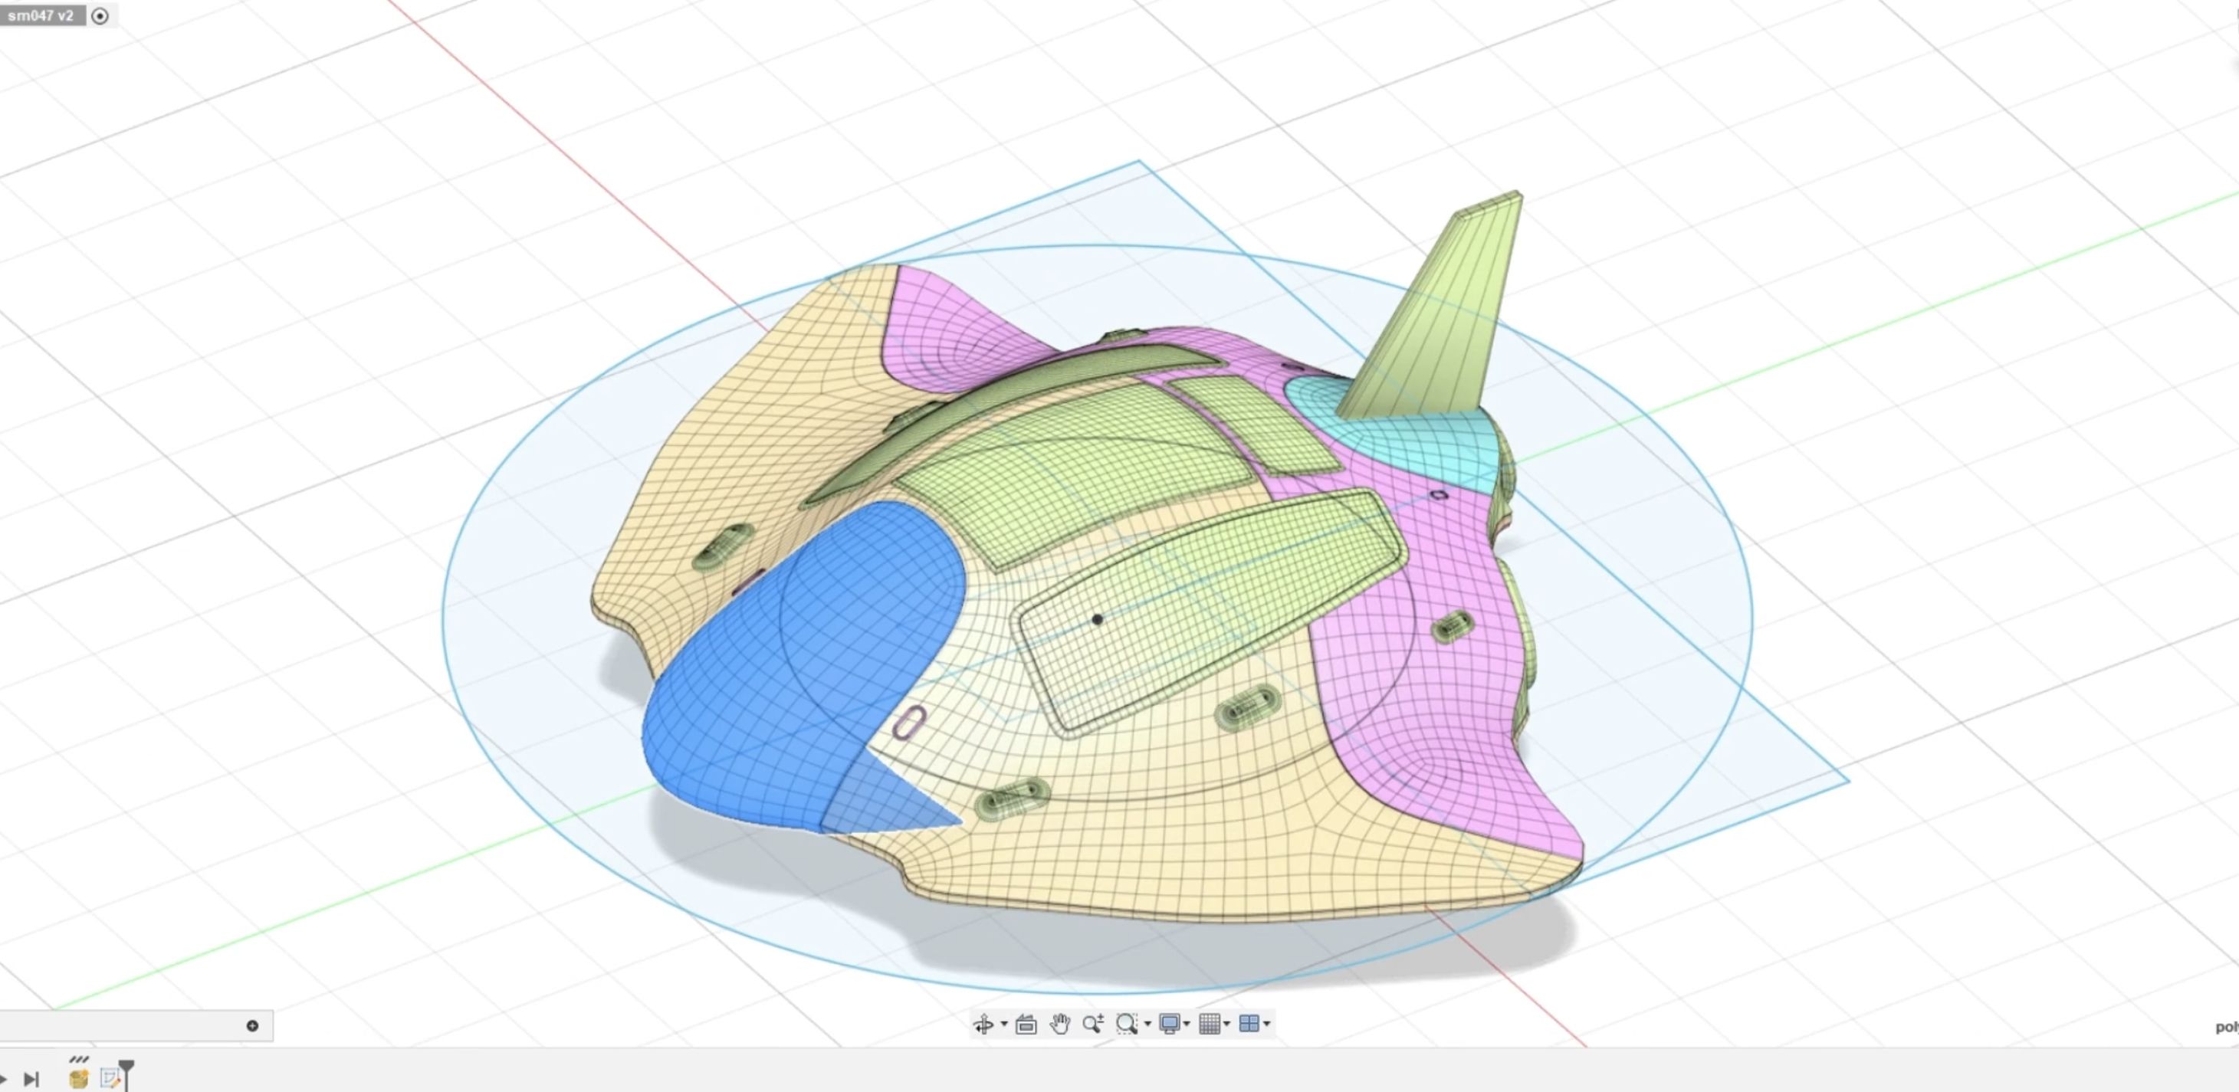The height and width of the screenshot is (1092, 2239).
Task: Click the Look At icon
Action: (x=1026, y=1025)
